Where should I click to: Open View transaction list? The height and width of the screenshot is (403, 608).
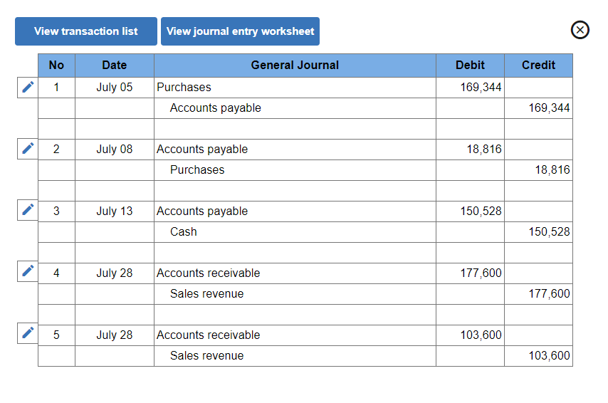86,31
